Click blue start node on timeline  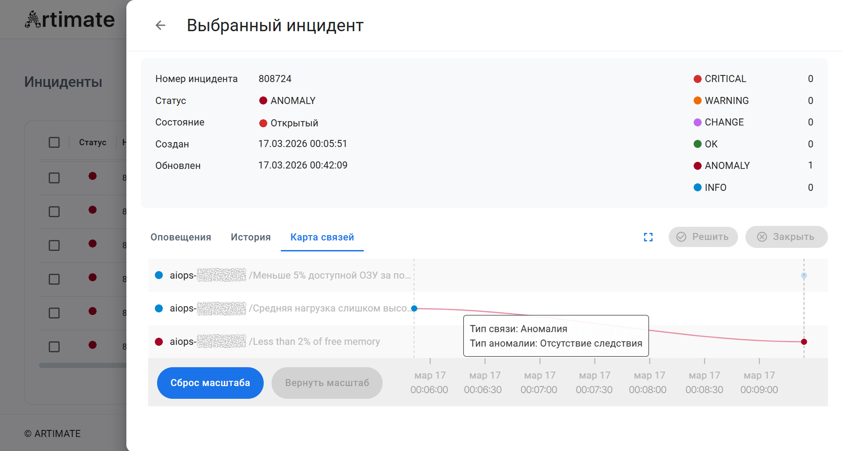click(x=414, y=308)
